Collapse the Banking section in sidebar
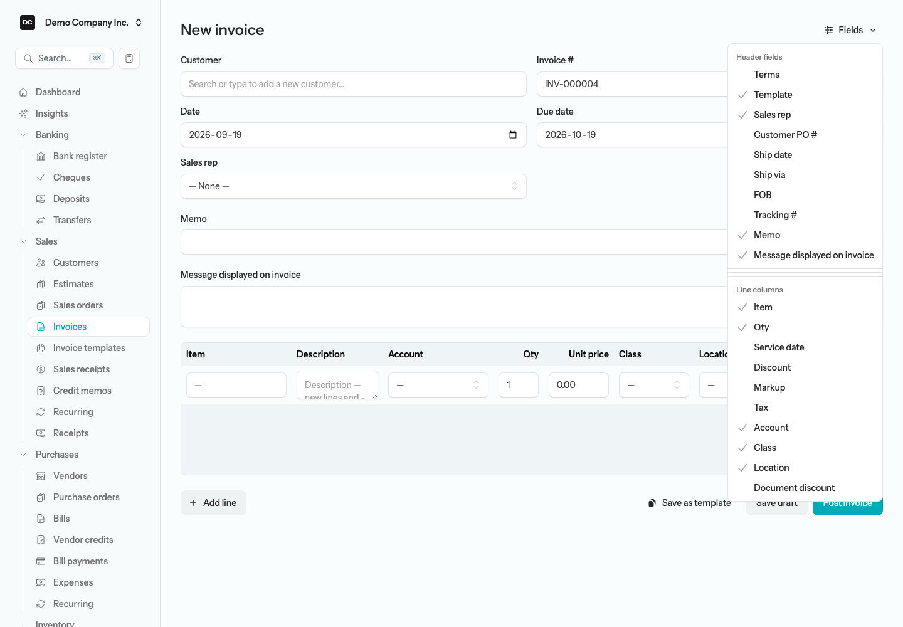This screenshot has height=627, width=903. [23, 135]
